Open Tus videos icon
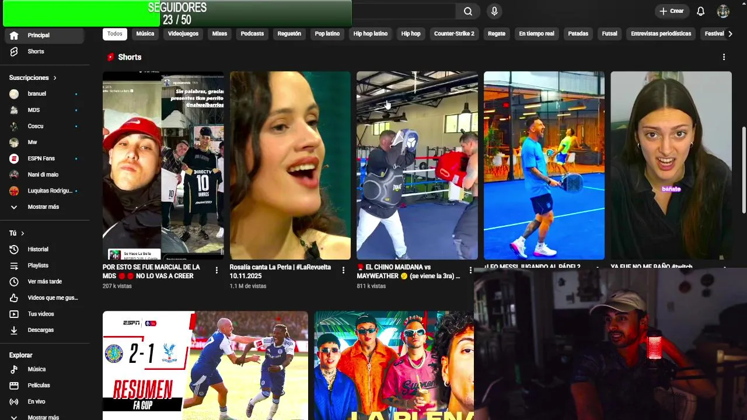The height and width of the screenshot is (420, 747). tap(14, 314)
